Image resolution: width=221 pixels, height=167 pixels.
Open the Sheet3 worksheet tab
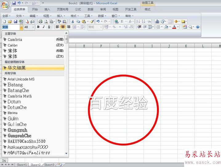[x=49, y=165]
